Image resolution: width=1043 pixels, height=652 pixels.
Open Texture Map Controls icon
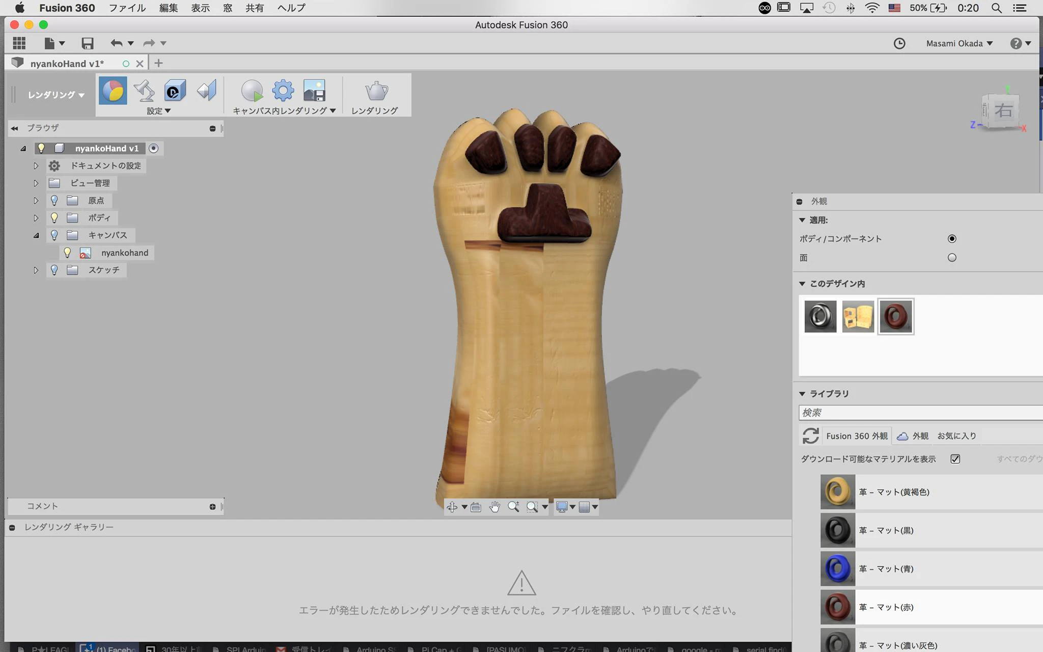point(207,91)
